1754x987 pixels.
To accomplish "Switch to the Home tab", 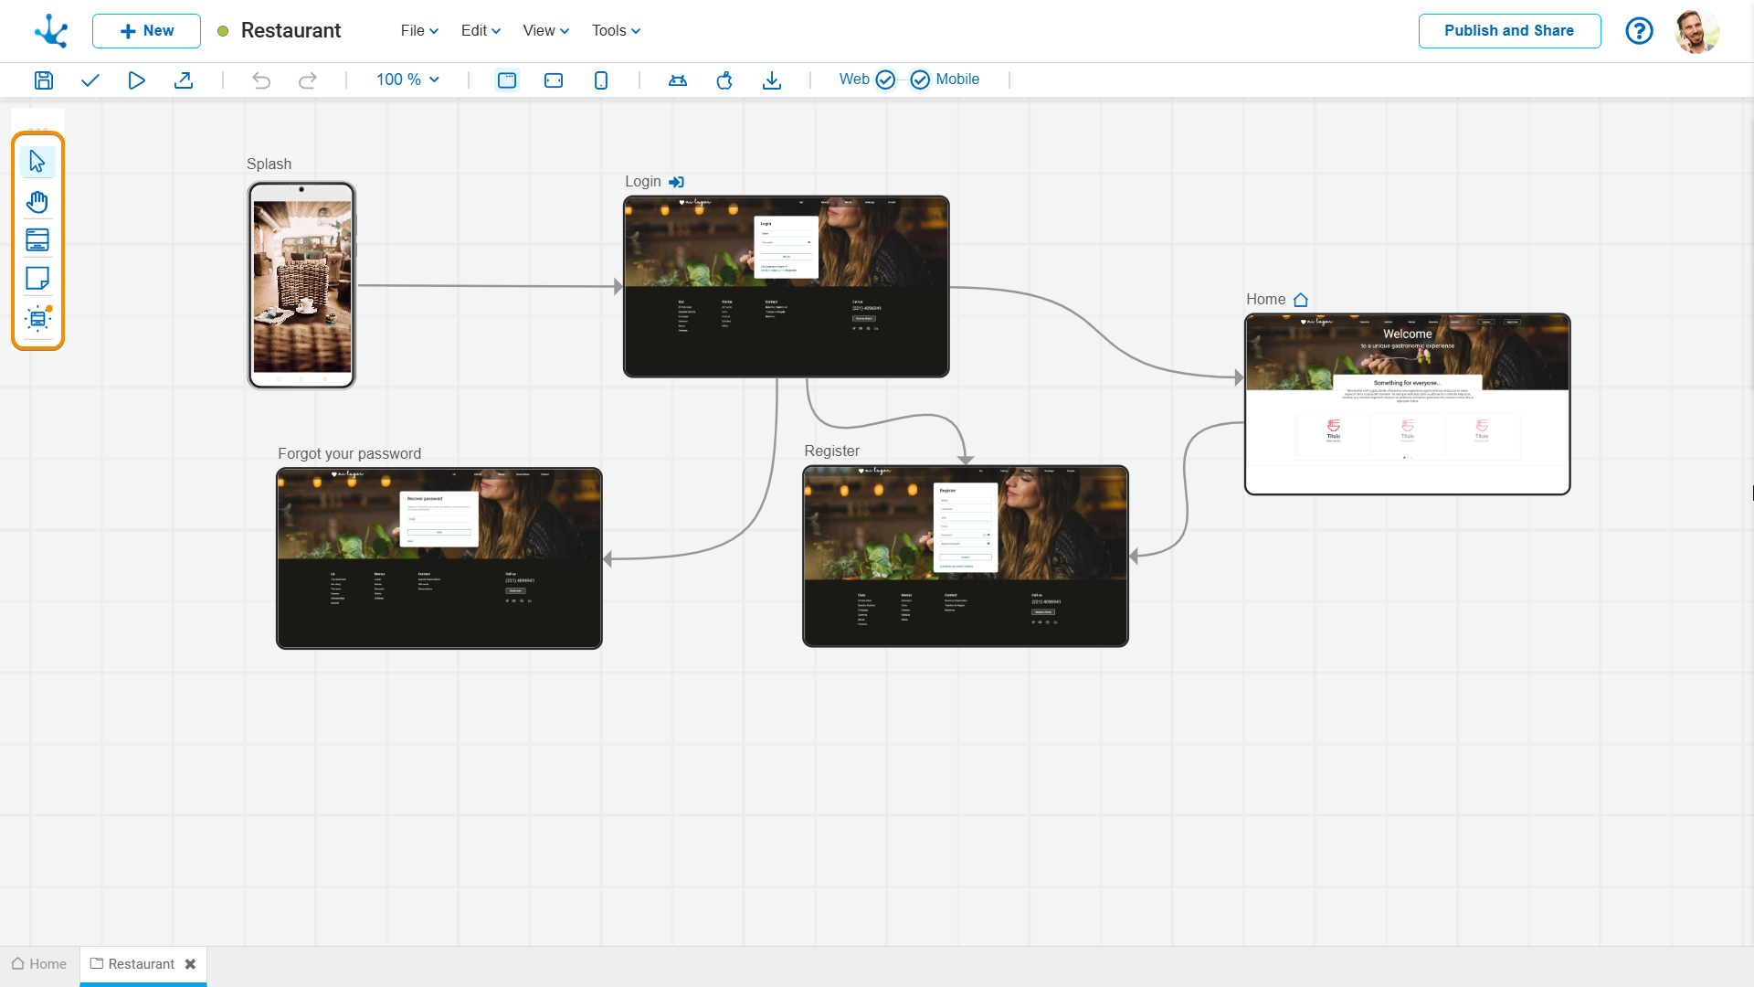I will [39, 964].
